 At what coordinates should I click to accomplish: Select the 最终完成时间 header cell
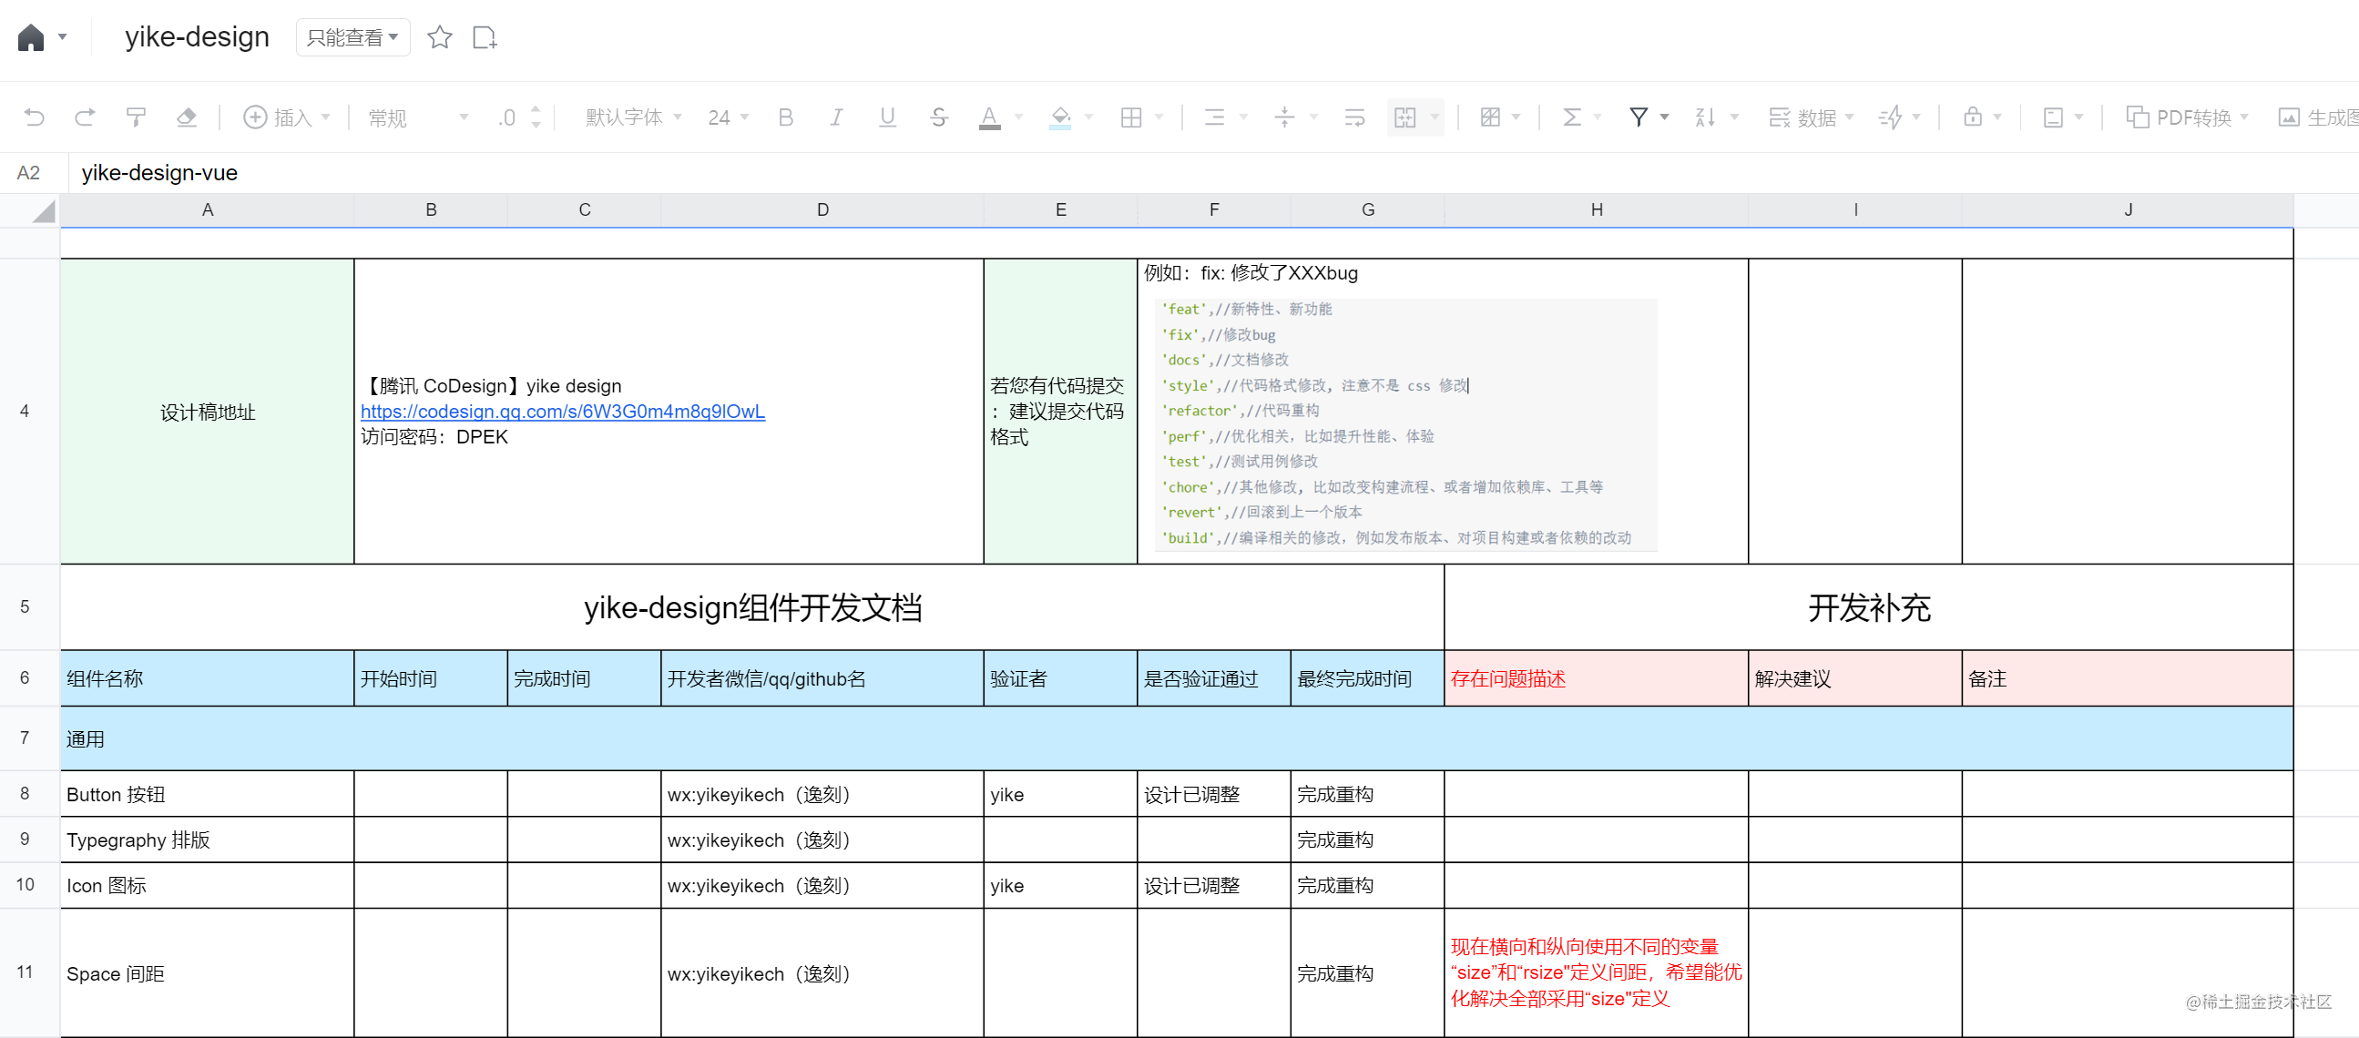1367,678
